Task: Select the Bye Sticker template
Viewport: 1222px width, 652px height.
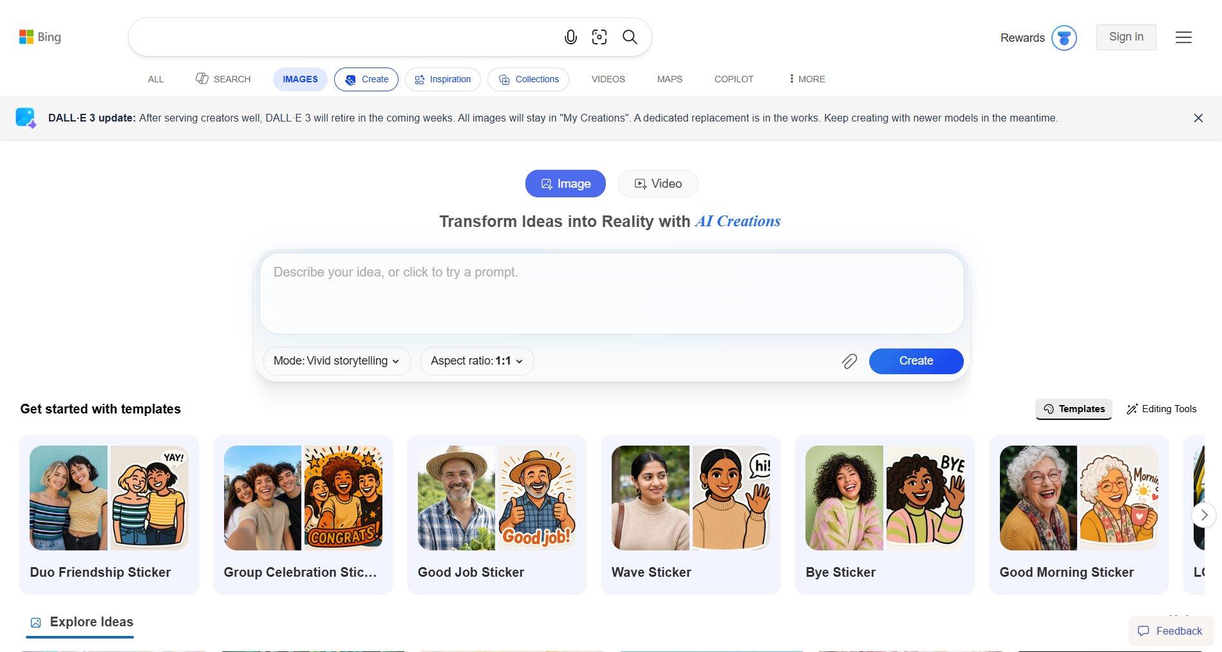Action: click(885, 515)
